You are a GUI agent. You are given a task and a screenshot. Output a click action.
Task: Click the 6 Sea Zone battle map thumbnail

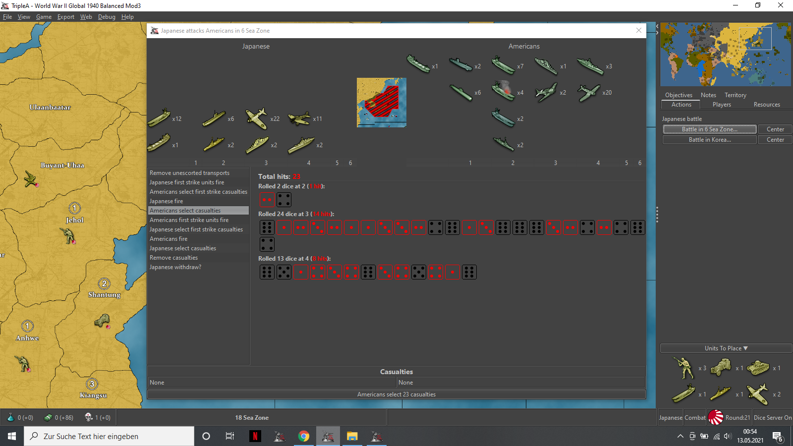382,103
